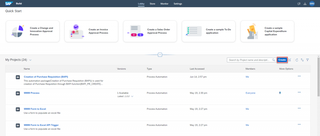Open the feedback chat icon in header

(x=299, y=4)
